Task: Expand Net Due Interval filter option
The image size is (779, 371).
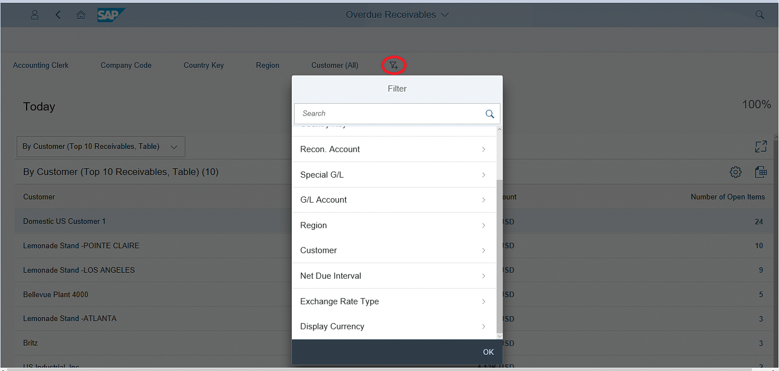Action: click(x=394, y=276)
